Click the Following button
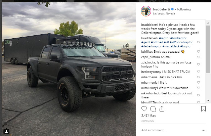The height and width of the screenshot is (136, 211). click(183, 9)
